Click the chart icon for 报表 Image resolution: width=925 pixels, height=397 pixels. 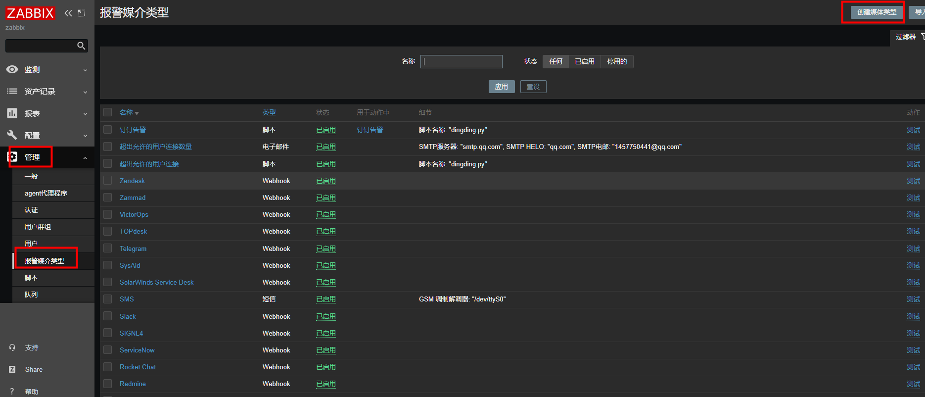(x=12, y=113)
